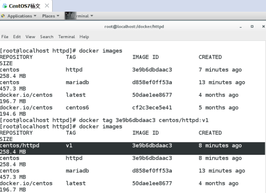The width and height of the screenshot is (266, 193).
Task: Click image ID 'cf2c3ece5e41'
Action: (x=152, y=108)
